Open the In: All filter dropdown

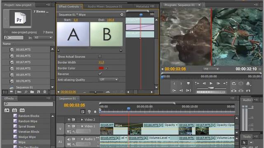click(43, 37)
